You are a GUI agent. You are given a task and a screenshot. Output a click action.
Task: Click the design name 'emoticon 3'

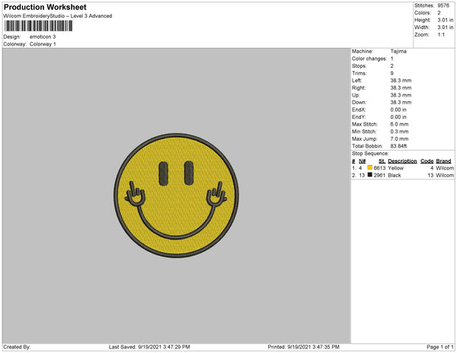tap(43, 37)
